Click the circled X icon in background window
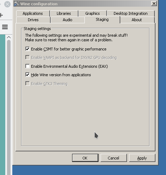 pos(7,5)
